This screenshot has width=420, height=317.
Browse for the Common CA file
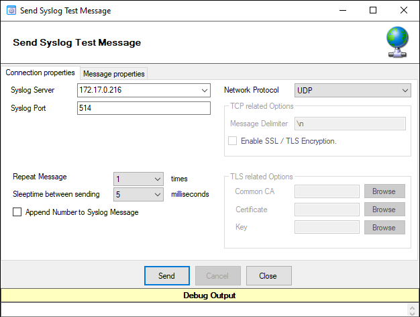pos(384,191)
